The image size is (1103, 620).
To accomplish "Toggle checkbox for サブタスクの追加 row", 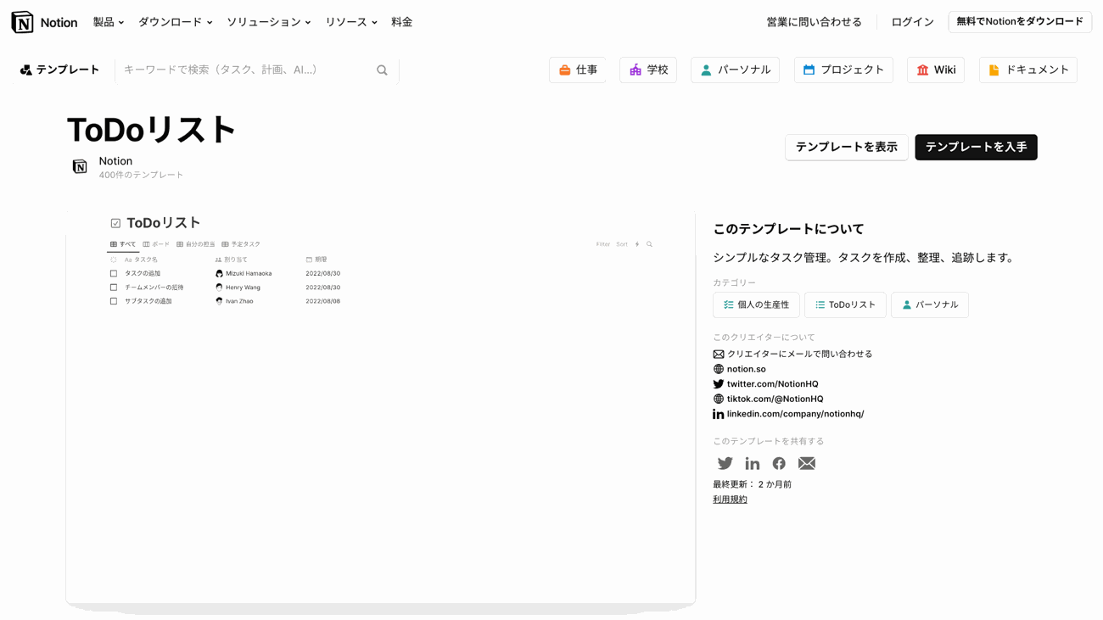I will coord(114,301).
